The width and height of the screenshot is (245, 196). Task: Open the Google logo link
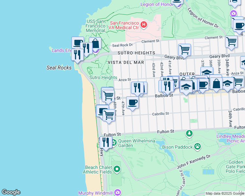pos(11,192)
